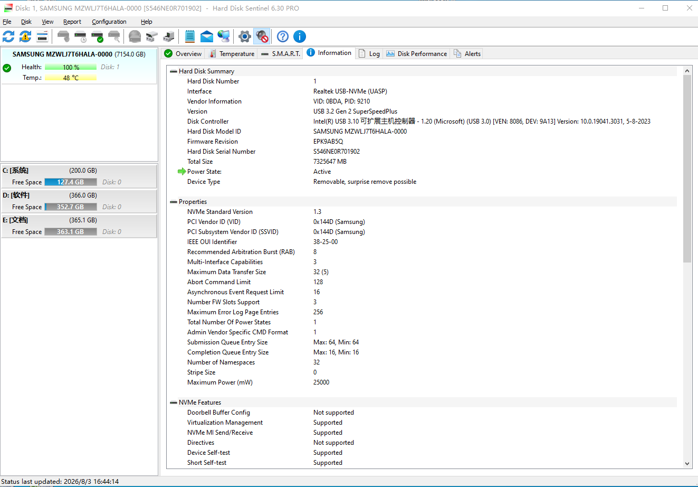Click the Hard Disk Sentinel title bar icon
Screen dimensions: 698x487
[x=8, y=8]
